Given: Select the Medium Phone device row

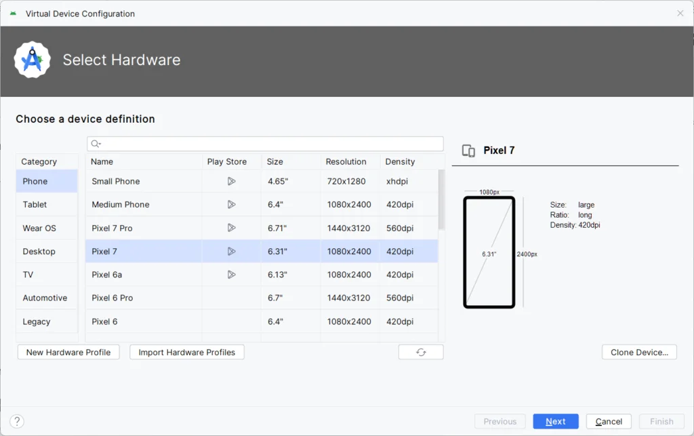Looking at the screenshot, I should (x=262, y=205).
